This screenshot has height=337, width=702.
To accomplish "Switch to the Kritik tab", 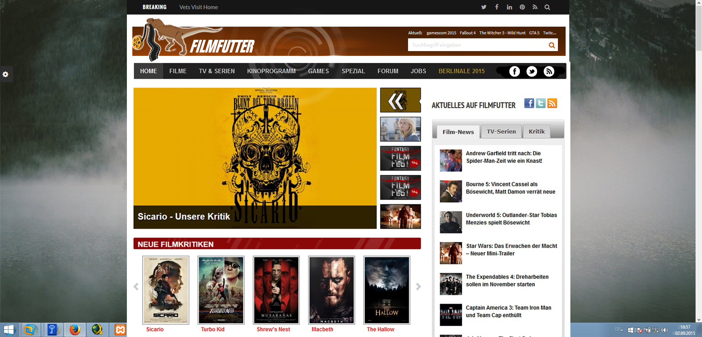I will tap(536, 132).
